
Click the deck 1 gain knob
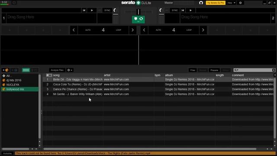(116, 10)
